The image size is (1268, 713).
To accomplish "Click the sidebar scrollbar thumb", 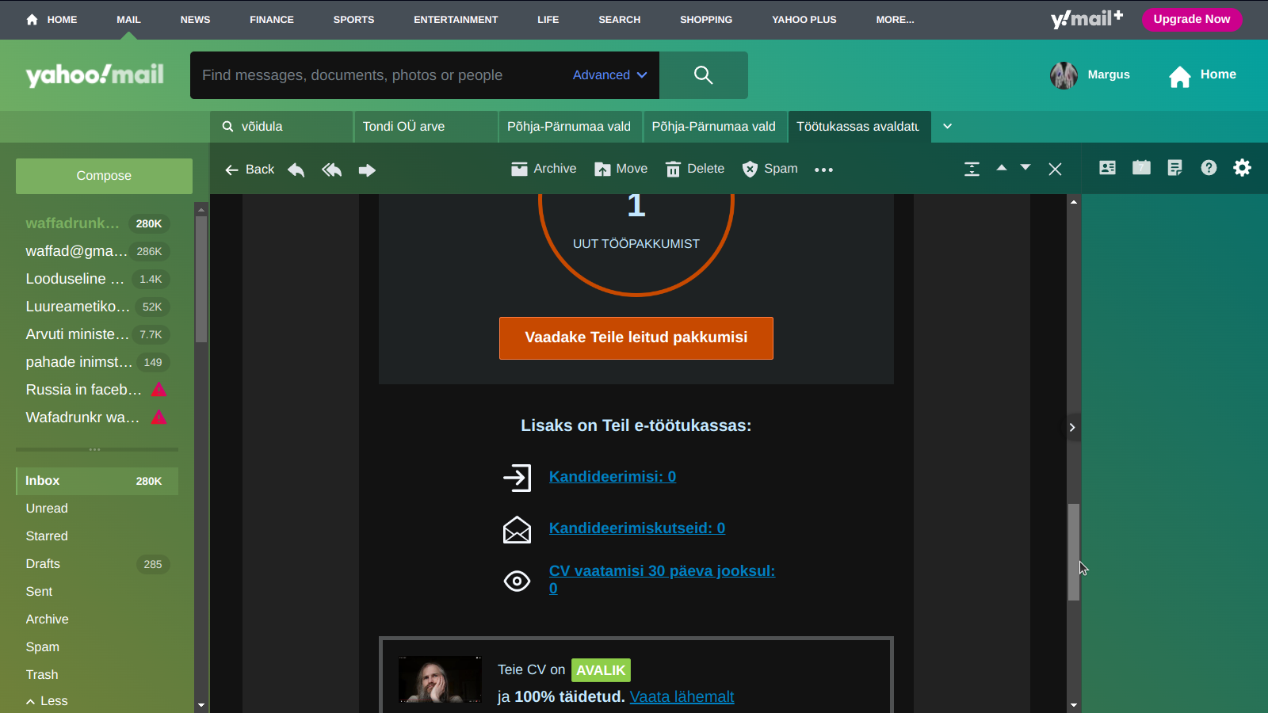I will [x=201, y=279].
